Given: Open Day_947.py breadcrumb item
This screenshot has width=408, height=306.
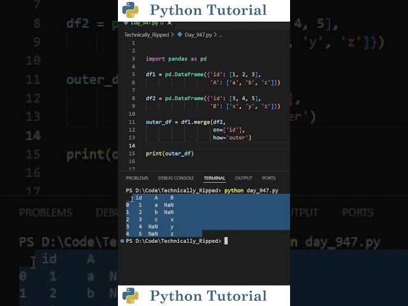Looking at the screenshot, I should 198,34.
